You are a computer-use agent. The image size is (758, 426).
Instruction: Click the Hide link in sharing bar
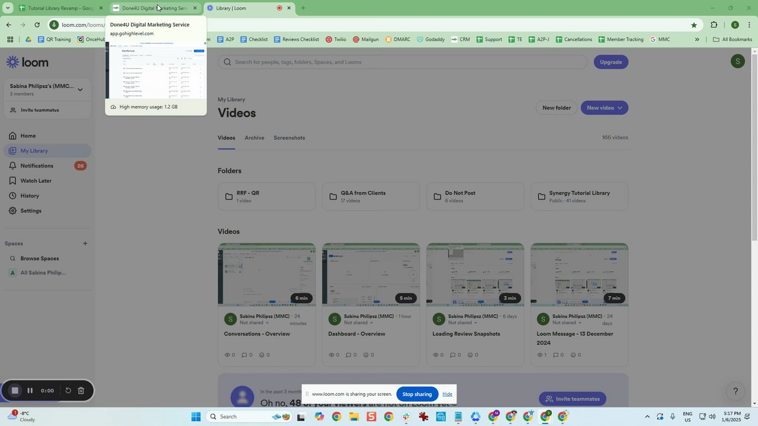click(x=447, y=394)
